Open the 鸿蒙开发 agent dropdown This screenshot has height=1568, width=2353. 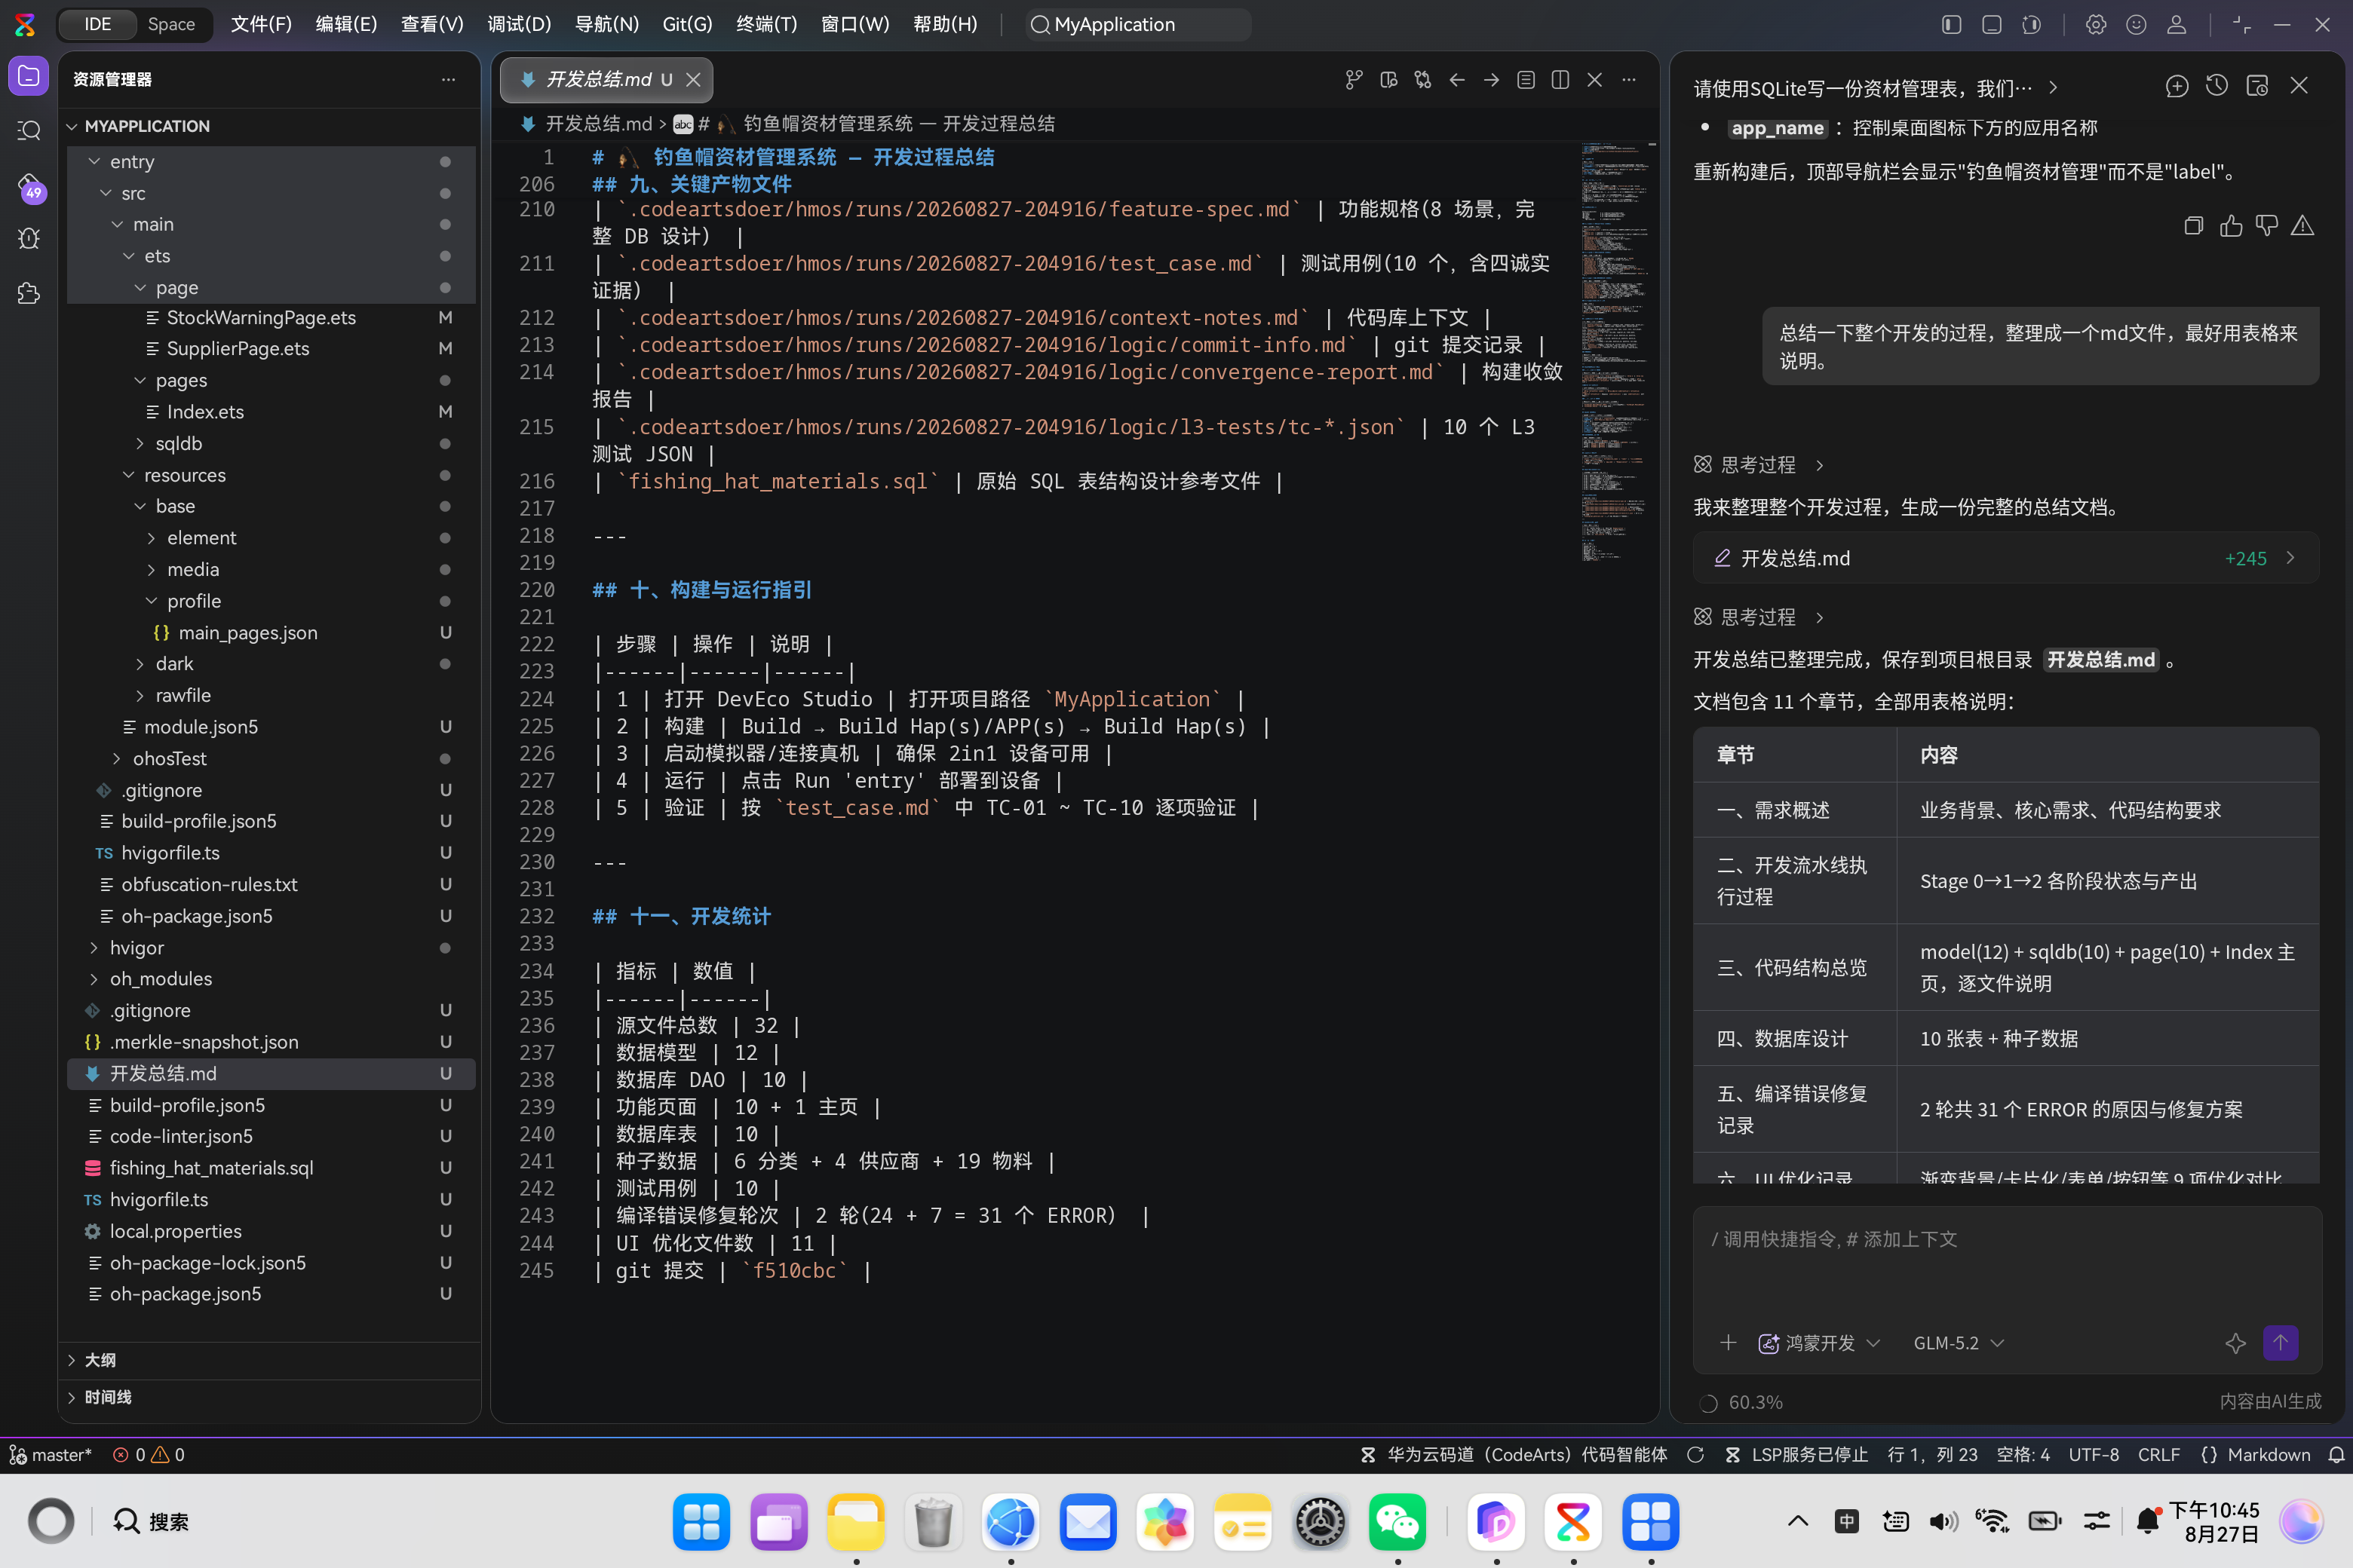(1819, 1343)
